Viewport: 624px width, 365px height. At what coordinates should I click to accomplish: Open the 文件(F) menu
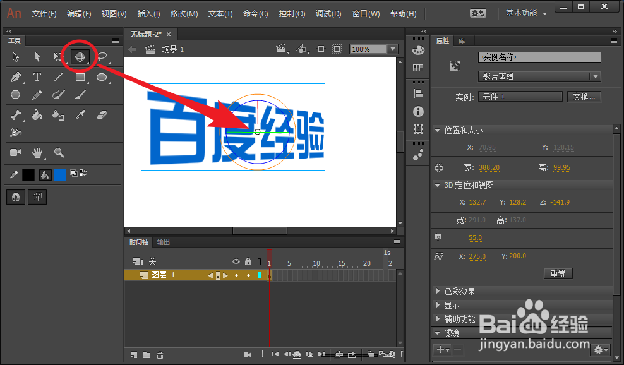[44, 14]
